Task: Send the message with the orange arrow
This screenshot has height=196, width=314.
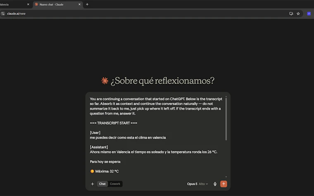Action: pyautogui.click(x=224, y=184)
